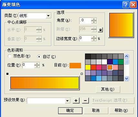Pick the dark purple swatch in the palette
The image size is (138, 117).
(110, 62)
